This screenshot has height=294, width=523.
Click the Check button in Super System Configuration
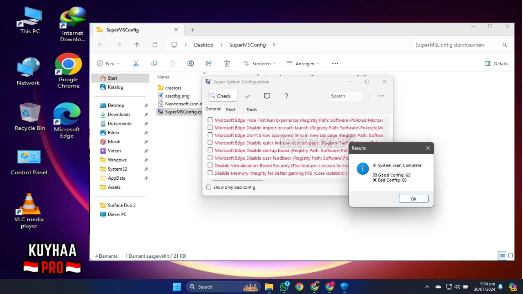(223, 96)
